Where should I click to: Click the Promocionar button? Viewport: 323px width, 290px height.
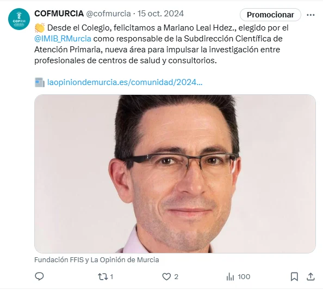(270, 15)
